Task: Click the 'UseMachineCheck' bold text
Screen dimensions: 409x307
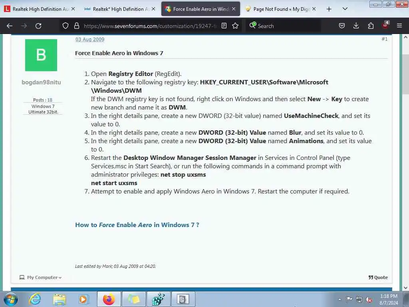Action: [x=311, y=116]
